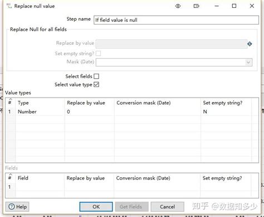
Task: Select row number 1 in Value types table
Action: point(9,112)
